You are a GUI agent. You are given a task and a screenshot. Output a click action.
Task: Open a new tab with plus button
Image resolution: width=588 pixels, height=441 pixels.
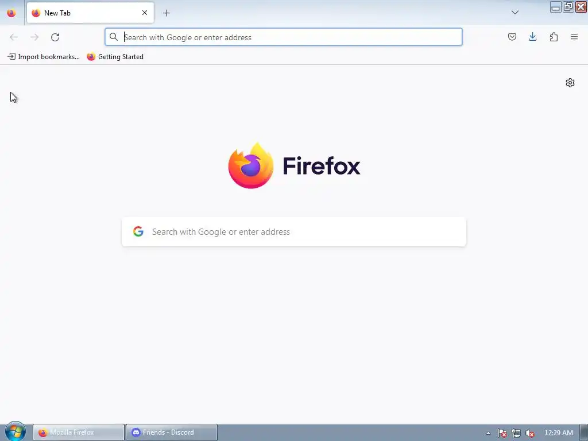pyautogui.click(x=166, y=13)
